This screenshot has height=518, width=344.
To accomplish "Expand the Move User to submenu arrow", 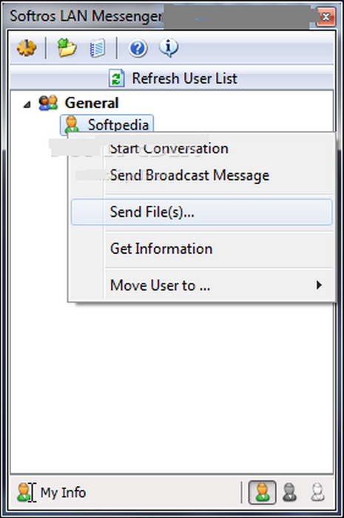I will 319,285.
